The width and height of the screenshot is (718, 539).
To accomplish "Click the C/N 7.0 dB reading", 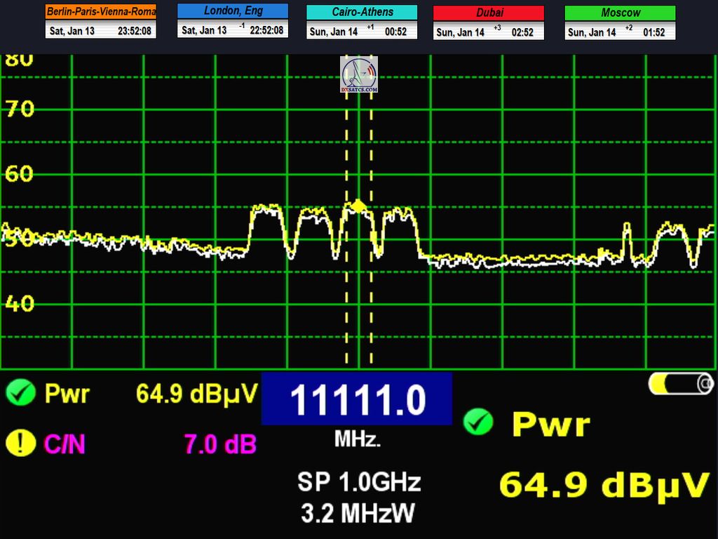I will (x=220, y=444).
